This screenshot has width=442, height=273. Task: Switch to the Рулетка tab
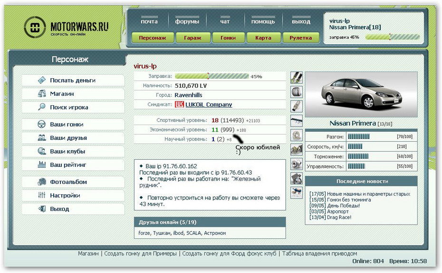point(301,37)
